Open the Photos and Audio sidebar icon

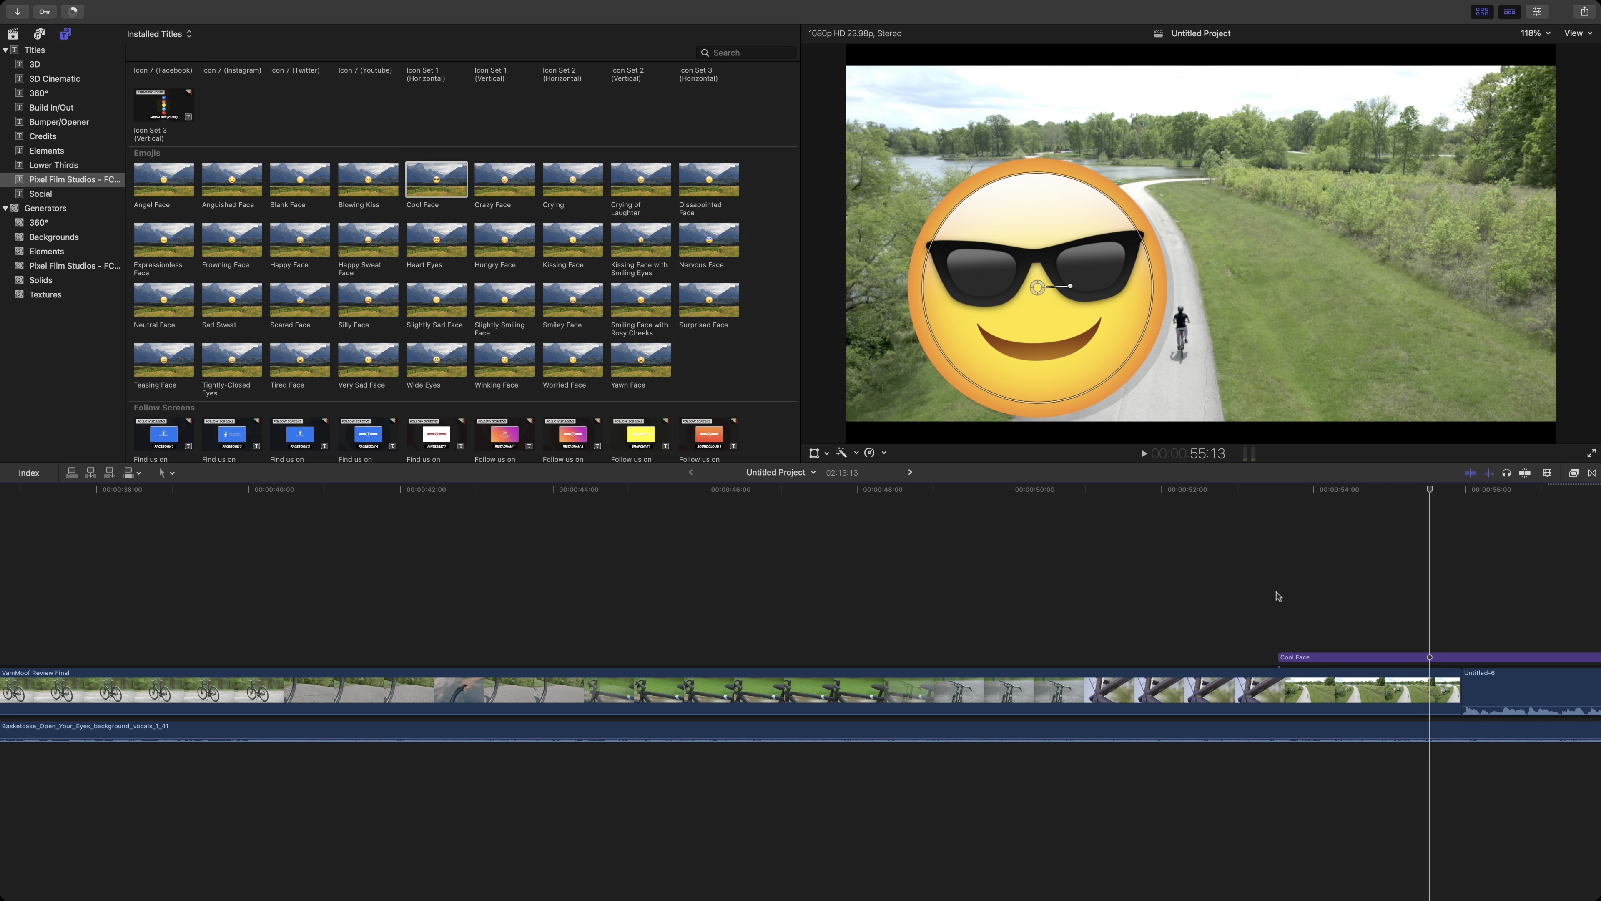pyautogui.click(x=39, y=33)
